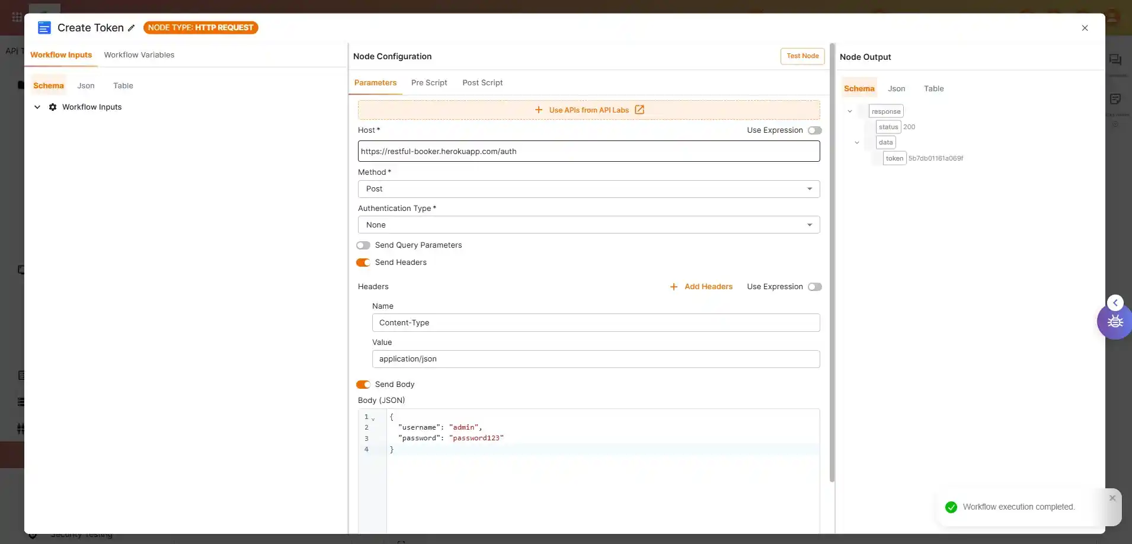
Task: Collapse the response node in output schema
Action: [849, 111]
